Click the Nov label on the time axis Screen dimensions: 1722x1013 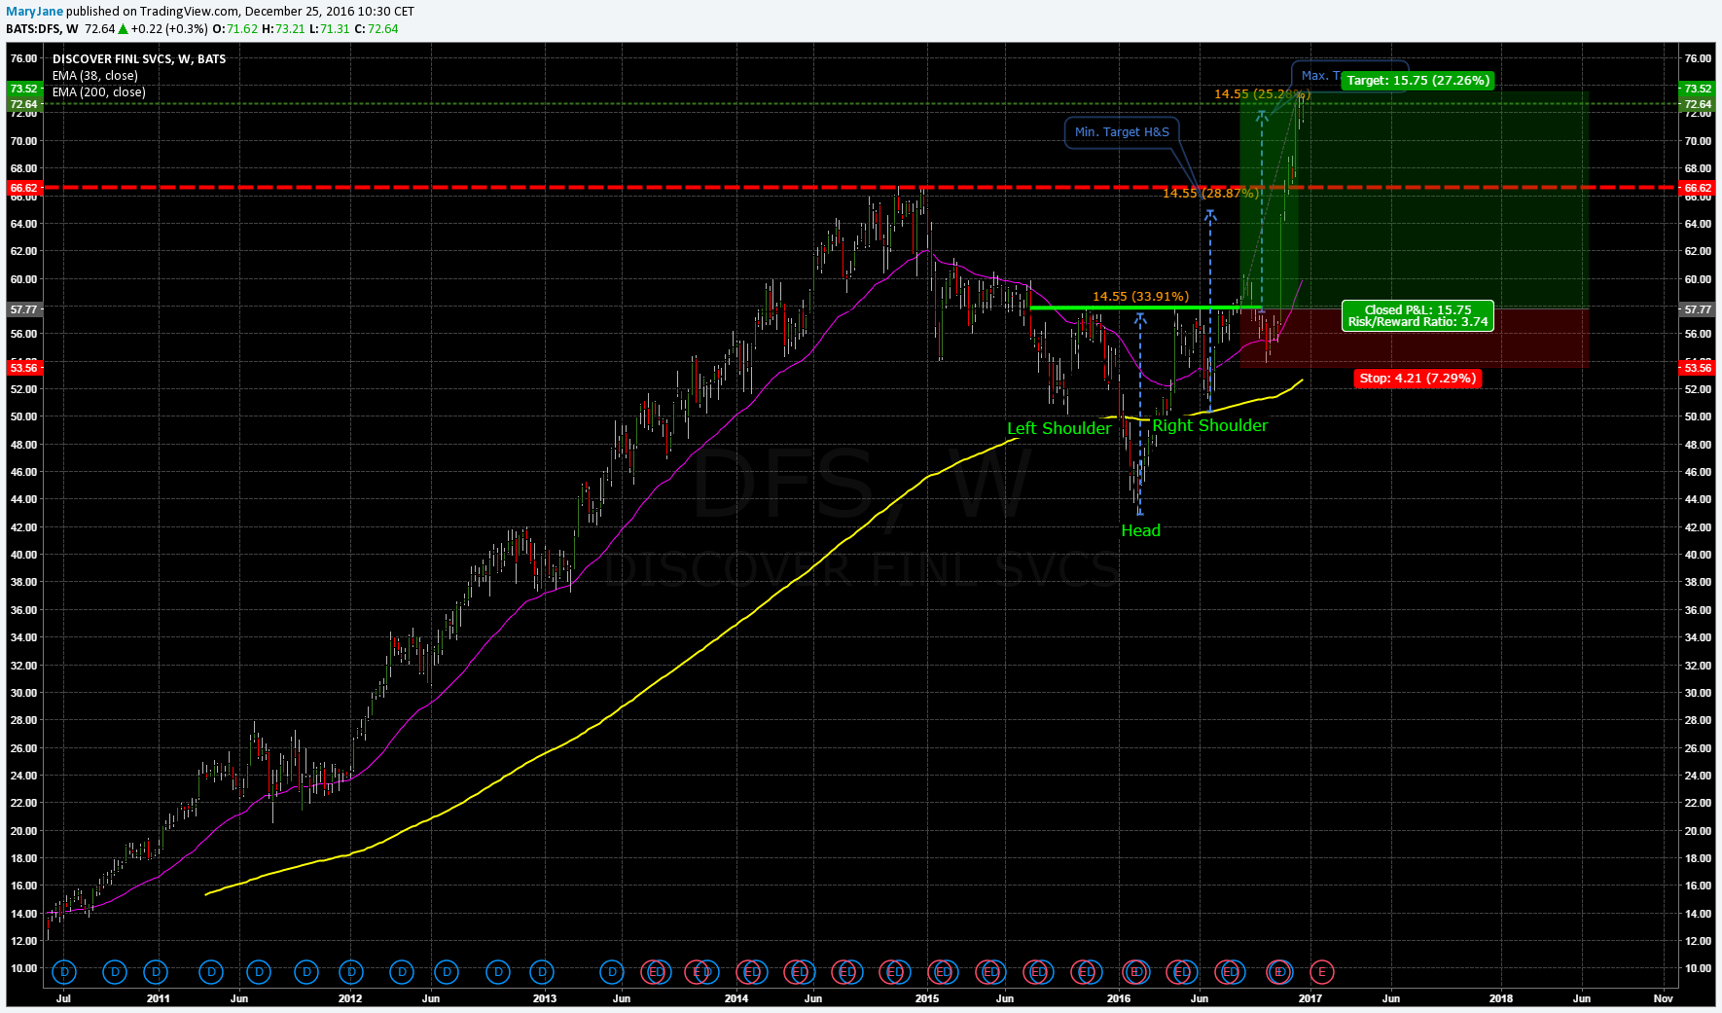click(1663, 998)
